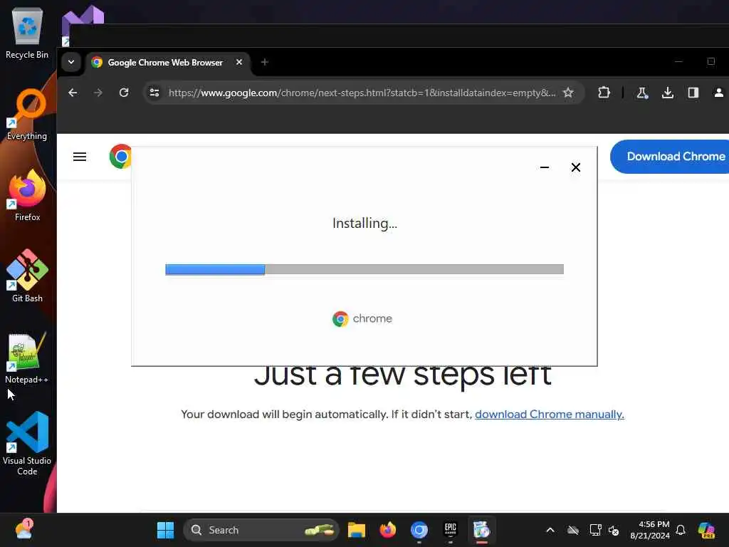Open the Chrome profile avatar
The image size is (729, 547).
pos(719,93)
